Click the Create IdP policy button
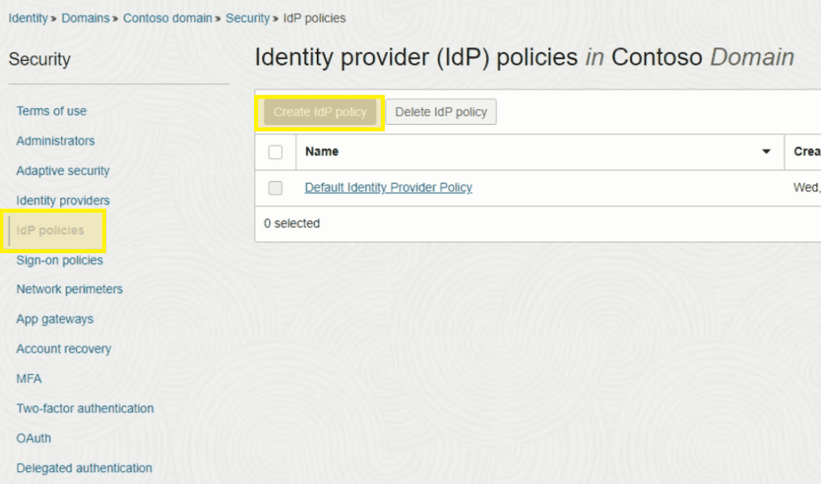Screen dimensions: 821x484 point(319,111)
